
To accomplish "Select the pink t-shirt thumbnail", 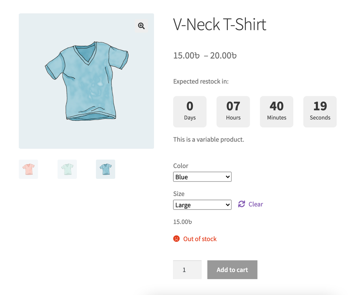I will pos(28,169).
